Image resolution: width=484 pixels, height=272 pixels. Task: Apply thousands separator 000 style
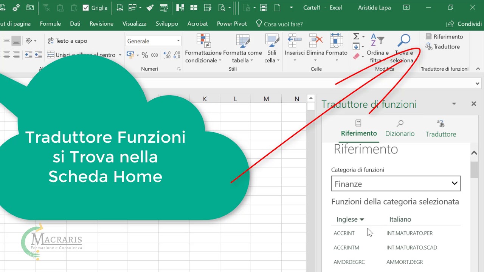click(x=154, y=55)
